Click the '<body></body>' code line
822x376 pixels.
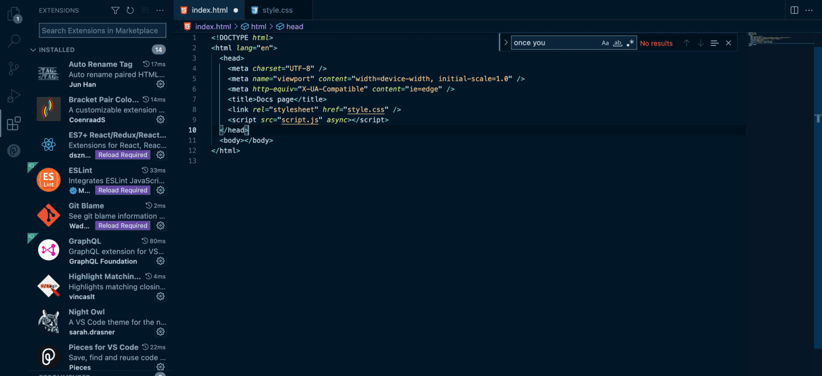pyautogui.click(x=246, y=140)
